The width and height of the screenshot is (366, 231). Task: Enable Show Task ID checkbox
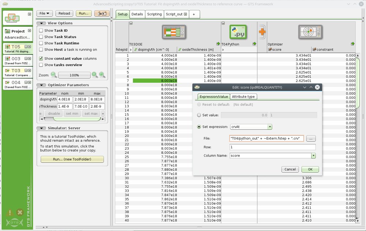[x=41, y=30]
